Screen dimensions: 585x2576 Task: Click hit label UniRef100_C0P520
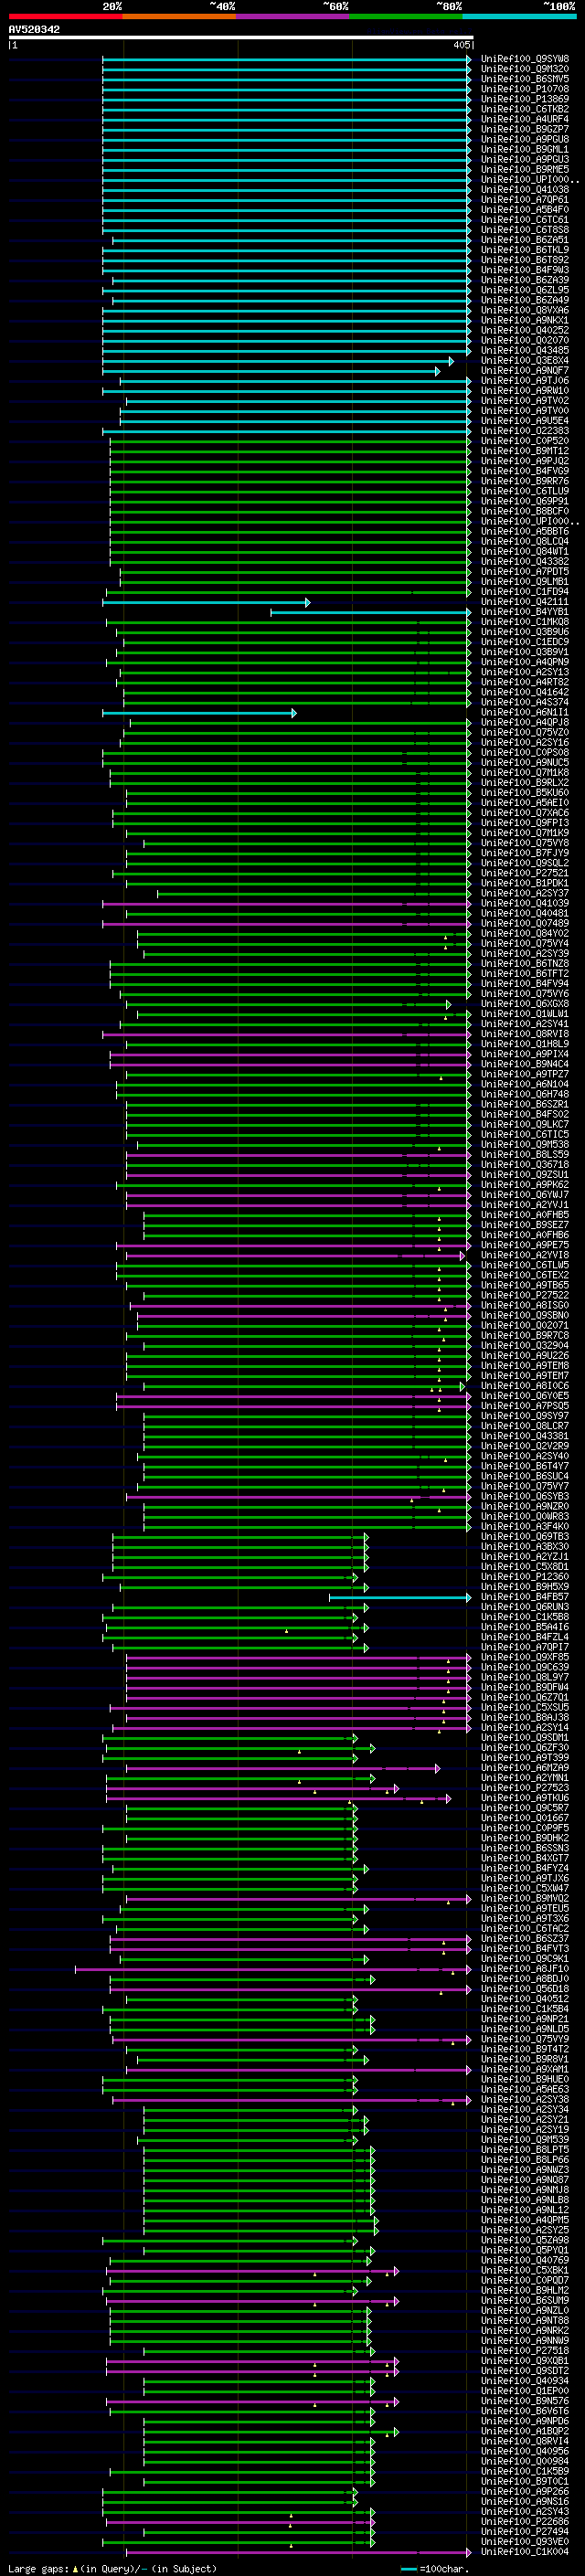click(x=525, y=441)
